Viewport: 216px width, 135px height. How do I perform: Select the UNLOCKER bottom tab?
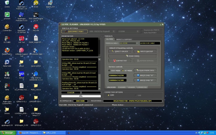tap(111, 87)
